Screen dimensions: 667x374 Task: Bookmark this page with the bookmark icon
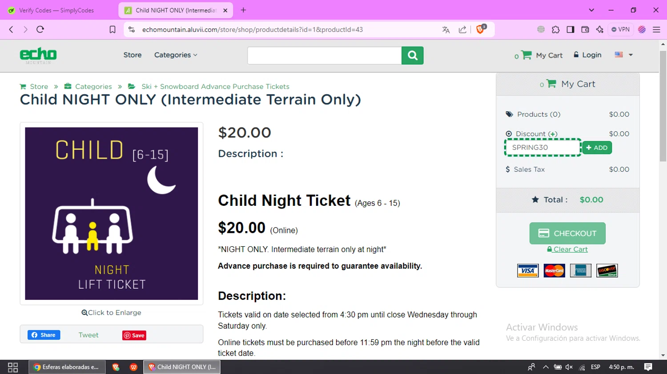[113, 30]
